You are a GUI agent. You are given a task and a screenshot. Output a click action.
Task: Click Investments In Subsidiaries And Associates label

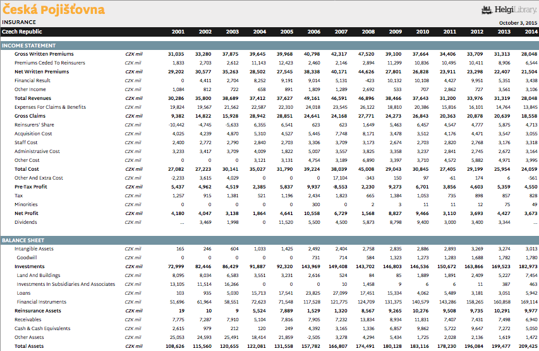[66, 284]
